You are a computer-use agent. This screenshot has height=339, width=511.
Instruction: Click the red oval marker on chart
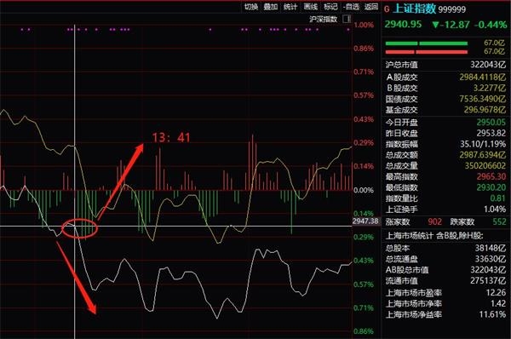[x=79, y=228]
